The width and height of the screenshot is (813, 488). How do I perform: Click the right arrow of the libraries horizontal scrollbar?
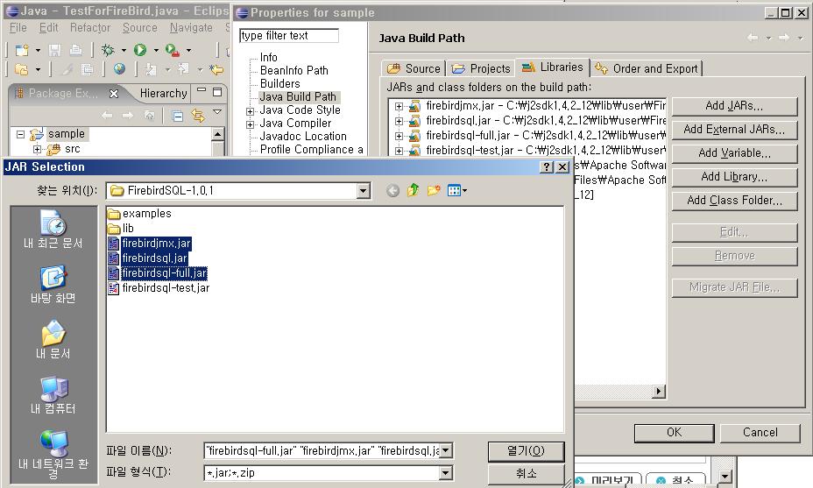click(x=659, y=391)
